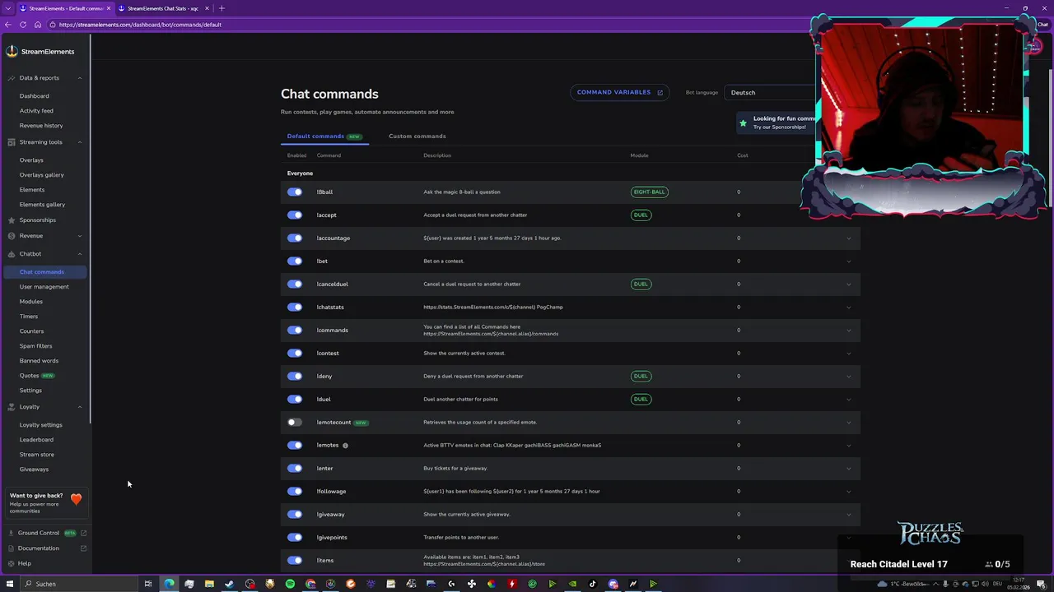
Task: Click the Help question mark icon
Action: 11,564
